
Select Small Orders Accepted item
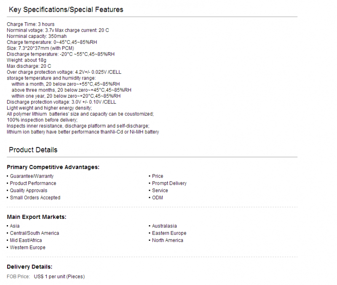click(35, 197)
